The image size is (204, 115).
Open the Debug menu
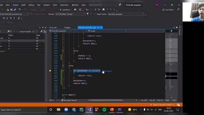[x=31, y=5]
